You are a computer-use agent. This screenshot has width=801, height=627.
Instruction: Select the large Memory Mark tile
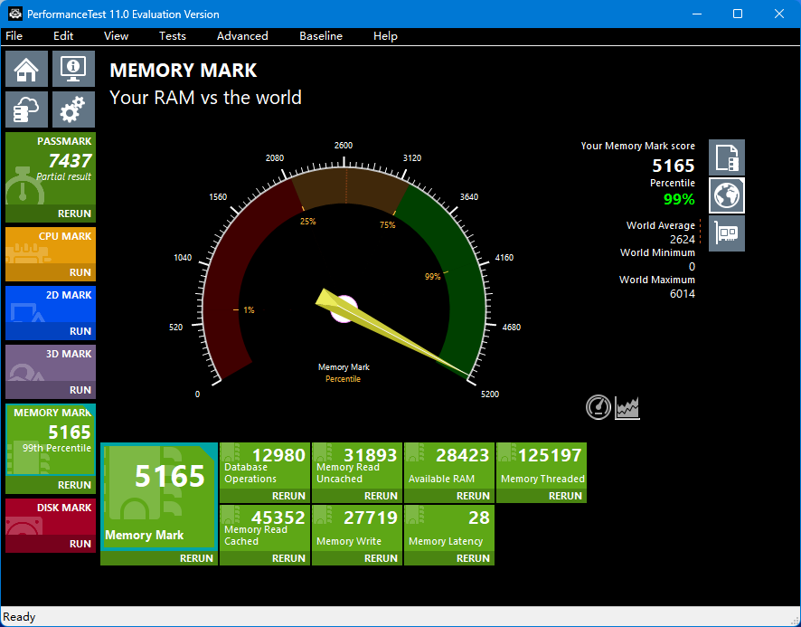(159, 496)
